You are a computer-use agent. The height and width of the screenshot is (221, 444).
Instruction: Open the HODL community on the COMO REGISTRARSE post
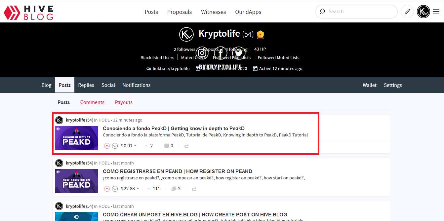pos(104,163)
